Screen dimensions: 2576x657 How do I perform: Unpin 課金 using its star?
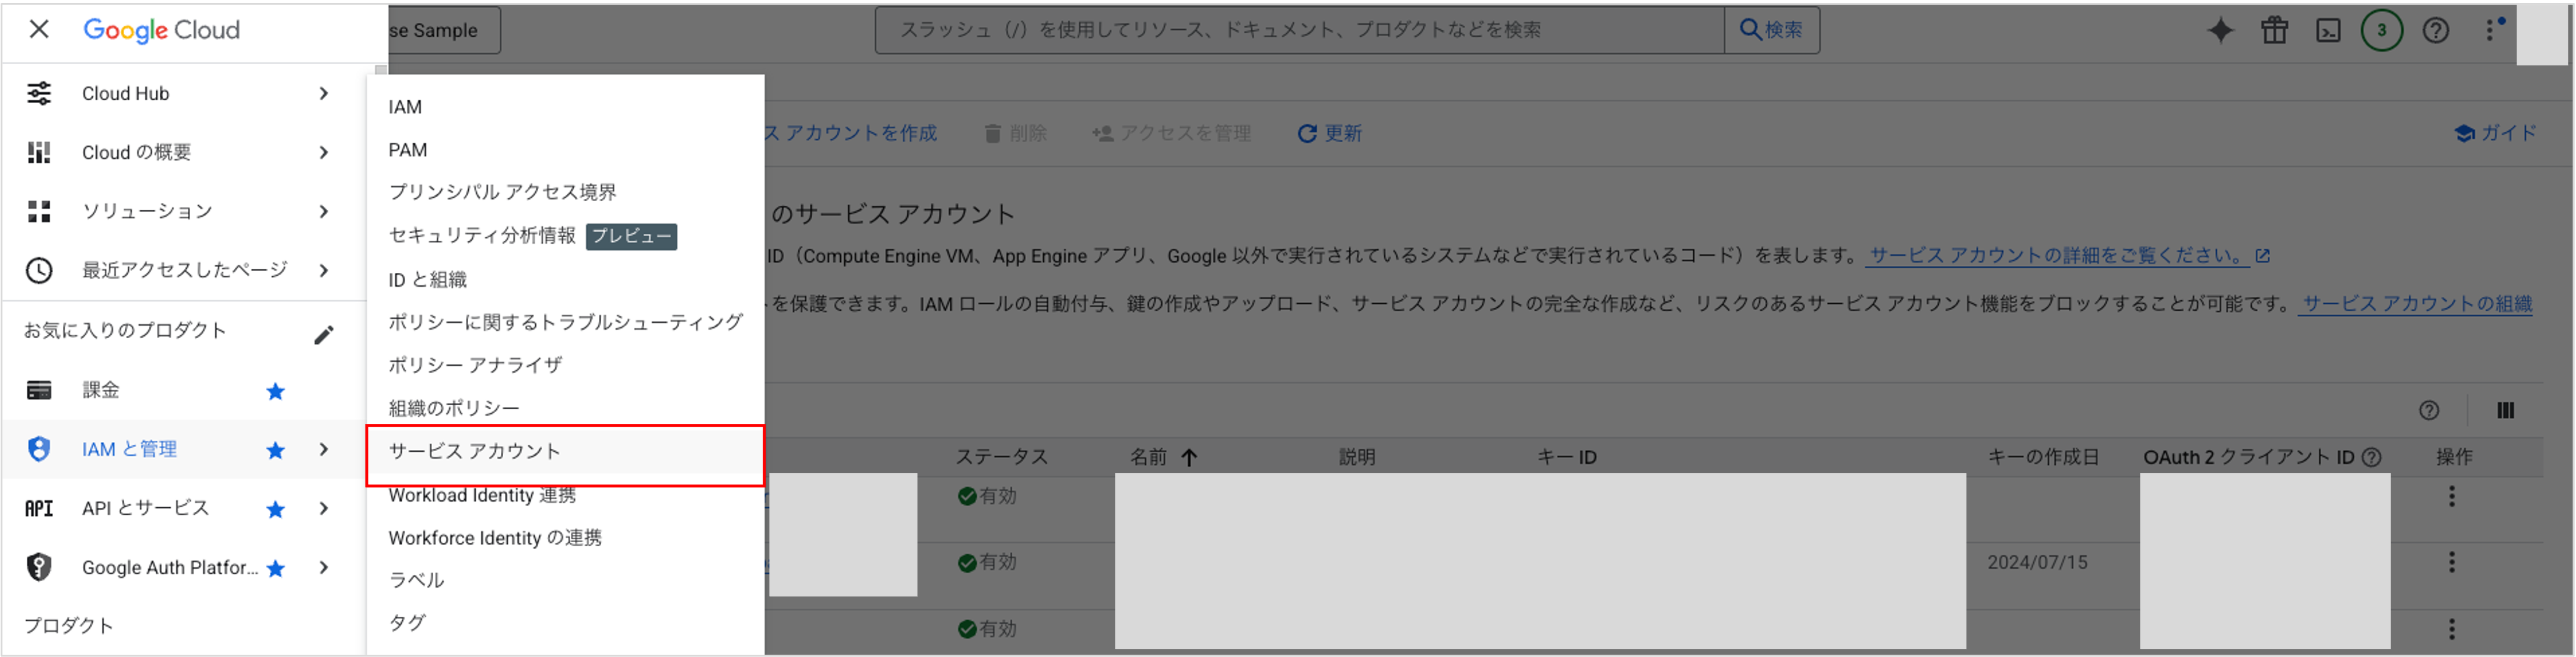coord(276,391)
